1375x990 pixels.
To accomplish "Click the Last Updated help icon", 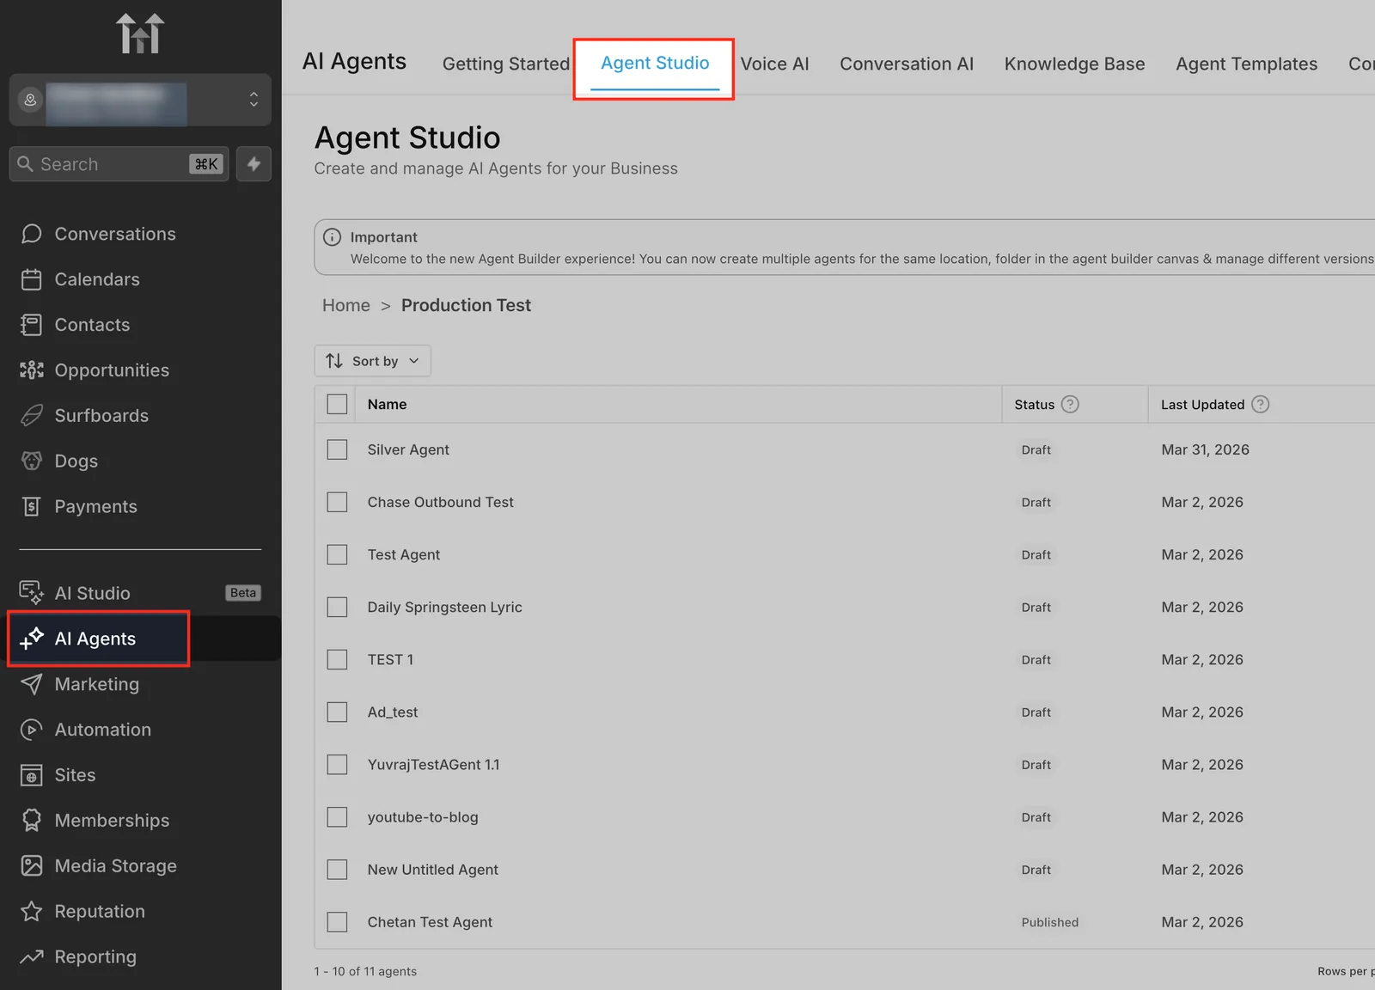I will tap(1260, 404).
